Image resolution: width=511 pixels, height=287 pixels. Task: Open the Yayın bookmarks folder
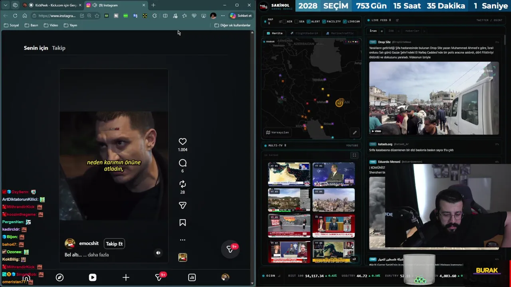click(x=71, y=25)
